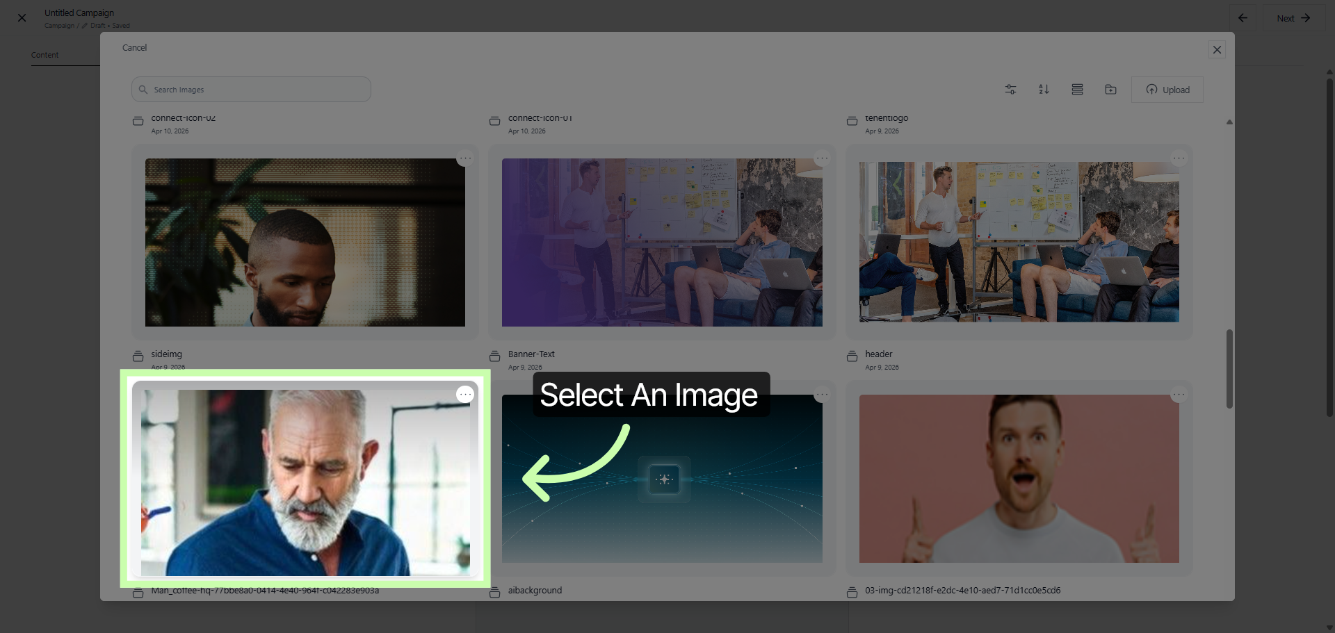The height and width of the screenshot is (633, 1335).
Task: Select the Man_coffee bearded man image
Action: click(305, 482)
